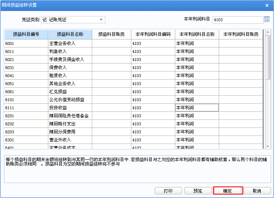The height and width of the screenshot is (198, 274).
Task: Expand the 凭证类别 dropdown
Action: click(101, 19)
